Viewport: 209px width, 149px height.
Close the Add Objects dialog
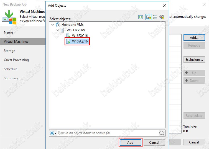click(165, 5)
